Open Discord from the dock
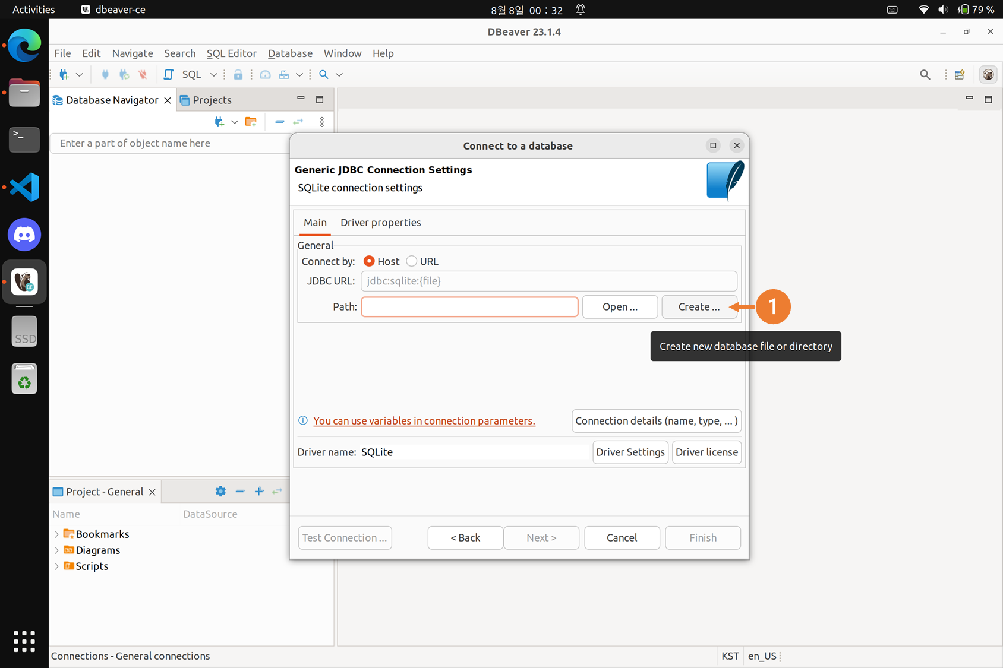This screenshot has height=668, width=1003. tap(24, 235)
